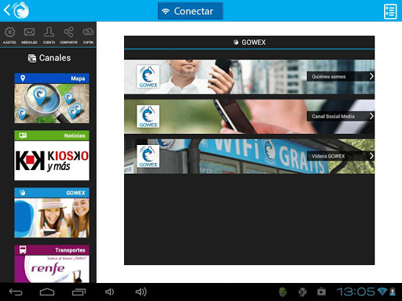Expand the Canal Social Media chevron
The height and width of the screenshot is (301, 402).
371,116
